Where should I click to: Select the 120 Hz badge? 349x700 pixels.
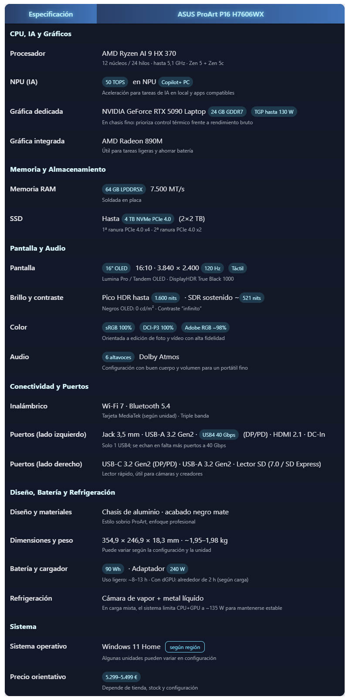[x=213, y=268]
